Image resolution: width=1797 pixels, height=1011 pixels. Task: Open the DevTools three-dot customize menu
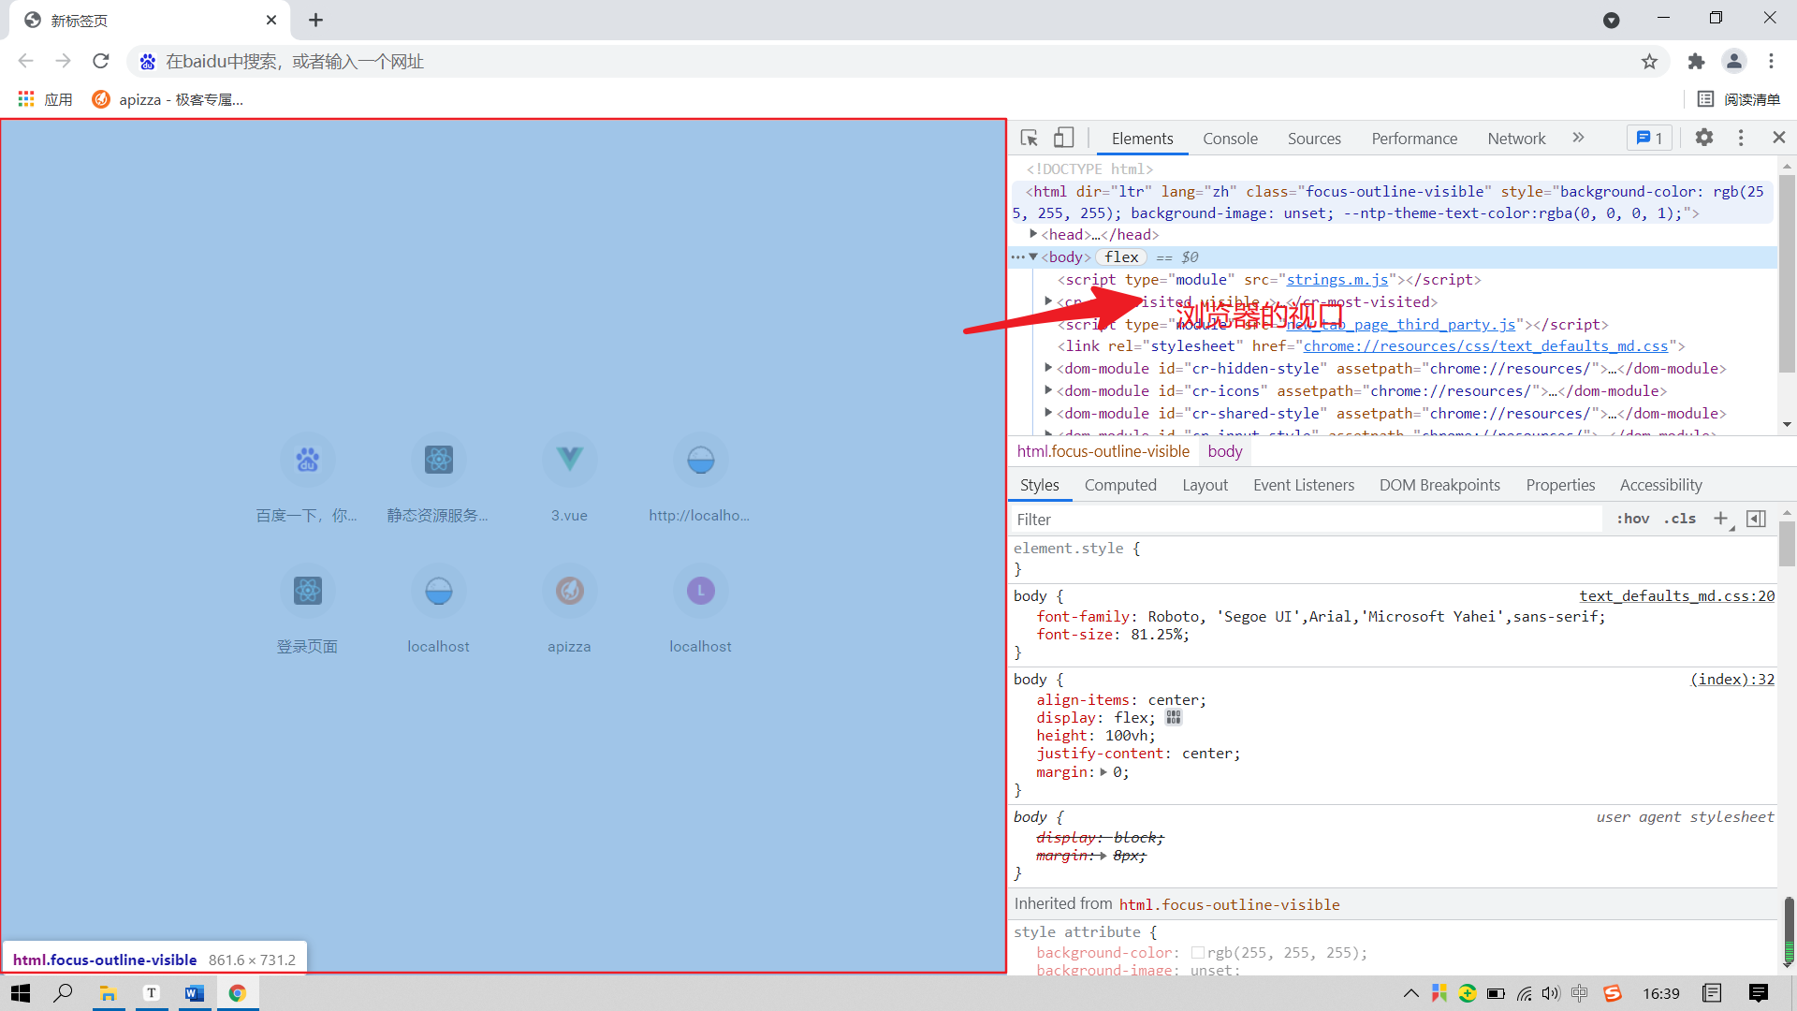pyautogui.click(x=1741, y=138)
